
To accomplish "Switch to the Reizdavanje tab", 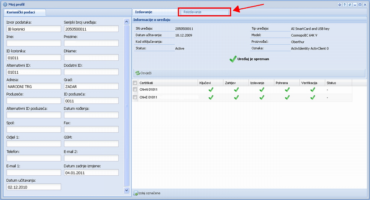I will 204,12.
